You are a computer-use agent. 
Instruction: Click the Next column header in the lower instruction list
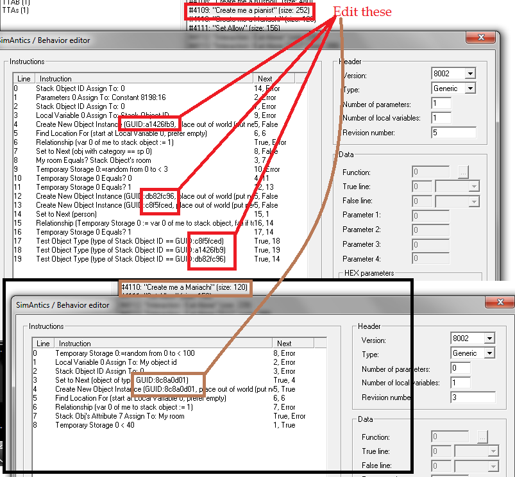(293, 344)
